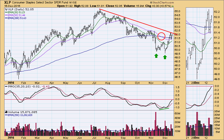The height and width of the screenshot is (140, 224).
Task: Click the green up-triangle change indicator
Action: pyautogui.click(x=173, y=6)
